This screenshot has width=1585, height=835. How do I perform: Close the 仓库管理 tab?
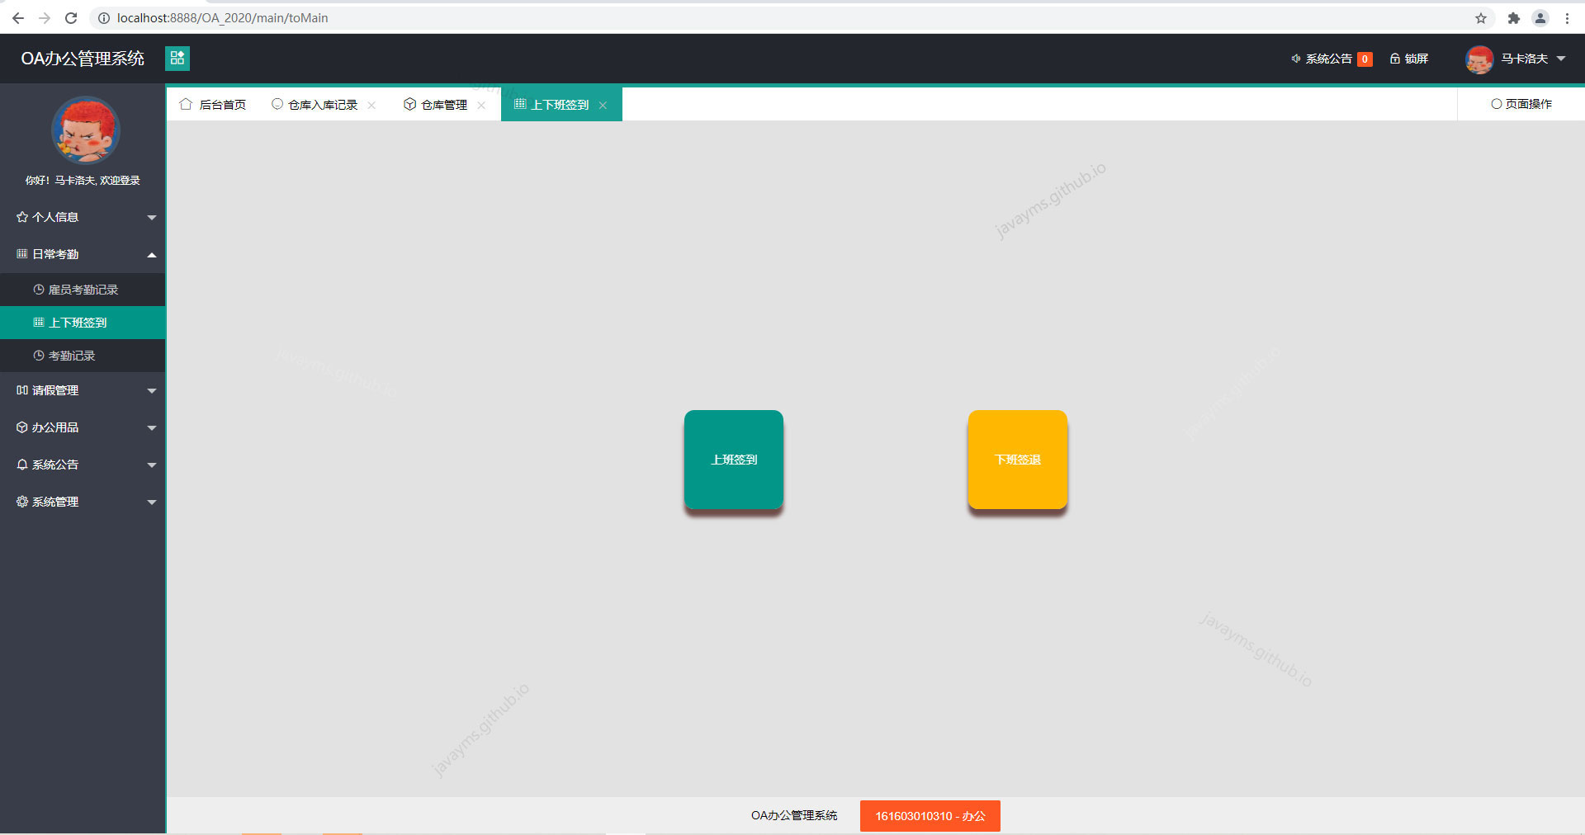click(481, 106)
